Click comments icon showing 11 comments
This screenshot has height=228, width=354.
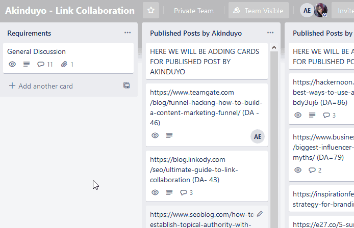(45, 65)
